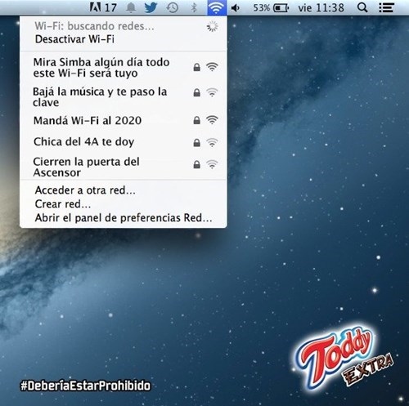Join network Mira Simba algún día todo
Viewport: 409px width, 406px height.
pos(124,68)
